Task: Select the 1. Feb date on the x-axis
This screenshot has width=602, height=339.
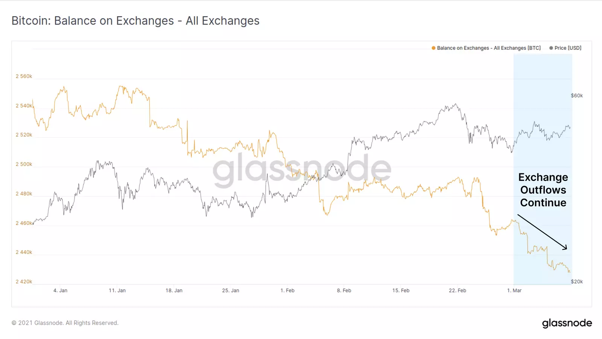Action: pyautogui.click(x=287, y=290)
